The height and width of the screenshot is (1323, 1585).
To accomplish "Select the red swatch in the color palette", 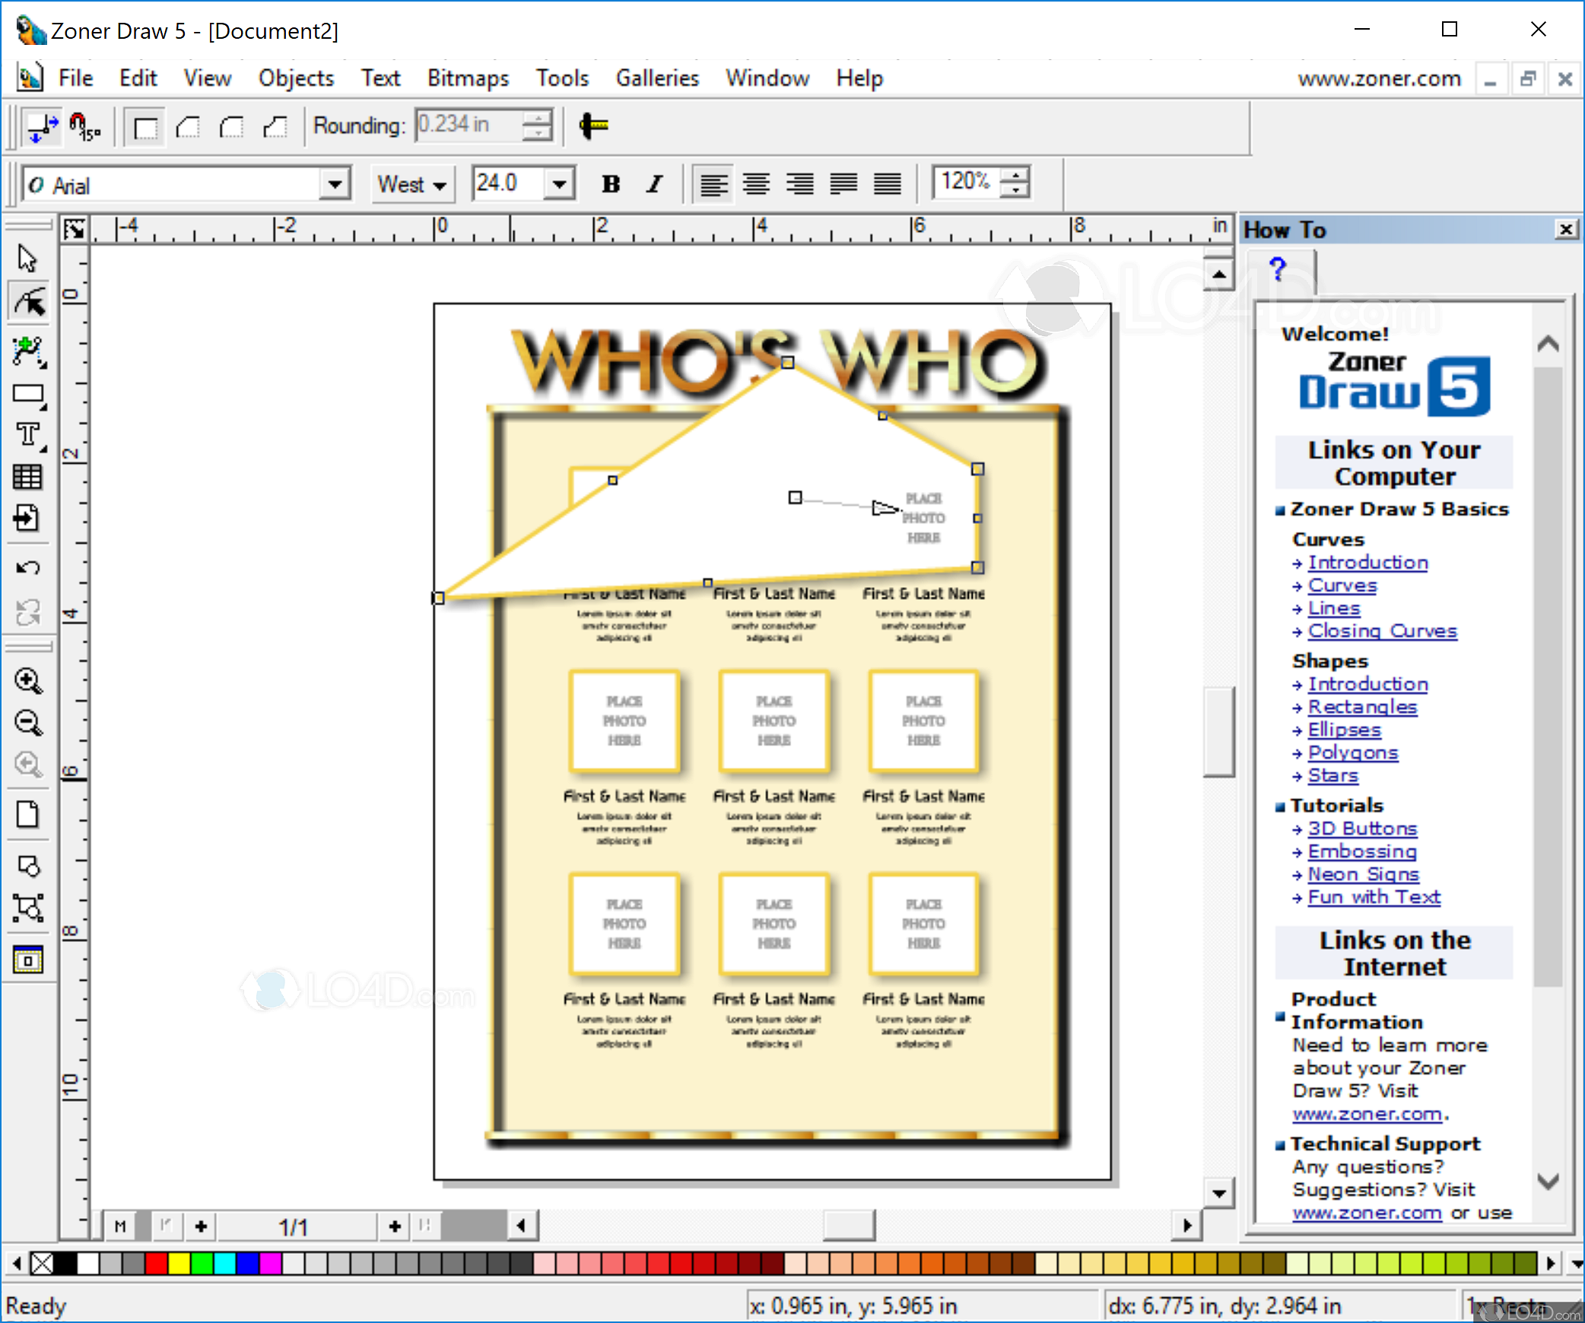I will pos(156,1263).
